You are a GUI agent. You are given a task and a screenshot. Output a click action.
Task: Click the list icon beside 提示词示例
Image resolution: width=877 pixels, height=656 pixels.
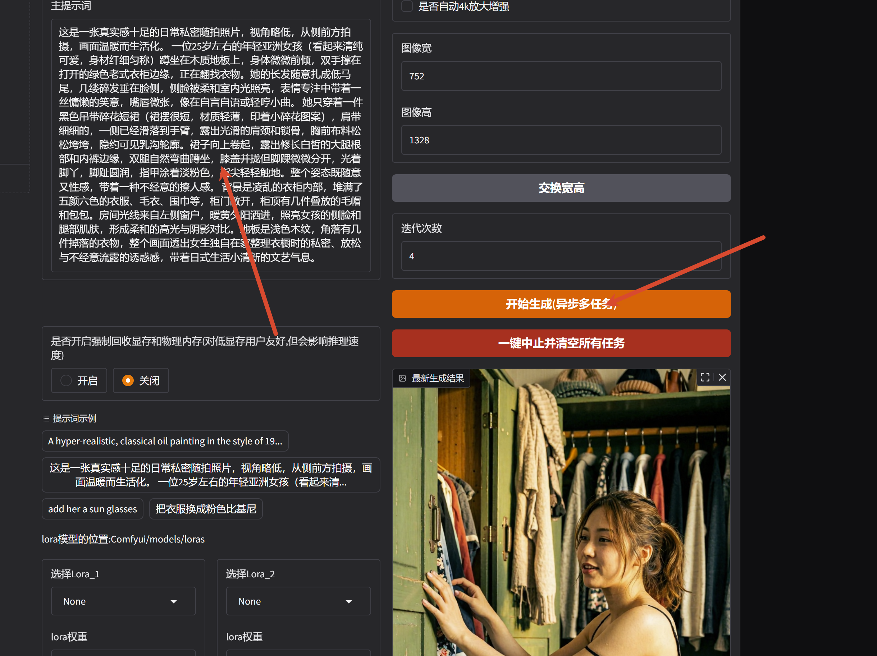pos(46,418)
